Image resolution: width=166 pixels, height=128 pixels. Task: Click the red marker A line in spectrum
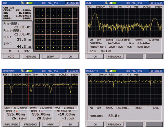click(28, 91)
